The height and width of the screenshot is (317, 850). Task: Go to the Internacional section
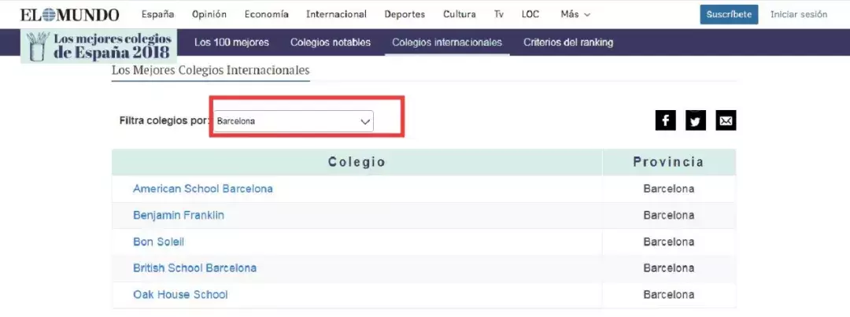pyautogui.click(x=336, y=15)
